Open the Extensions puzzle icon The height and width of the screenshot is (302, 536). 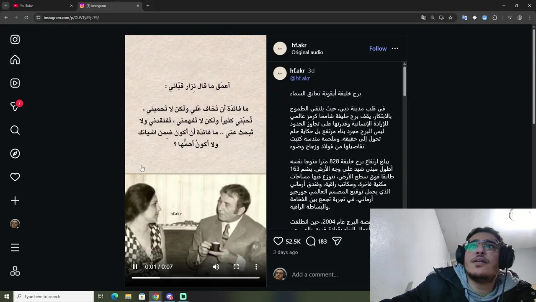(x=495, y=18)
